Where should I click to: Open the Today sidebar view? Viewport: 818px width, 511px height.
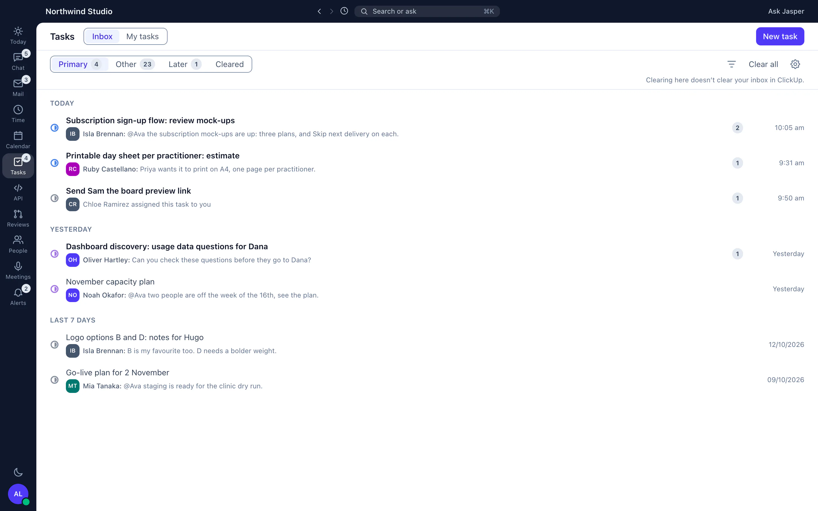click(18, 36)
